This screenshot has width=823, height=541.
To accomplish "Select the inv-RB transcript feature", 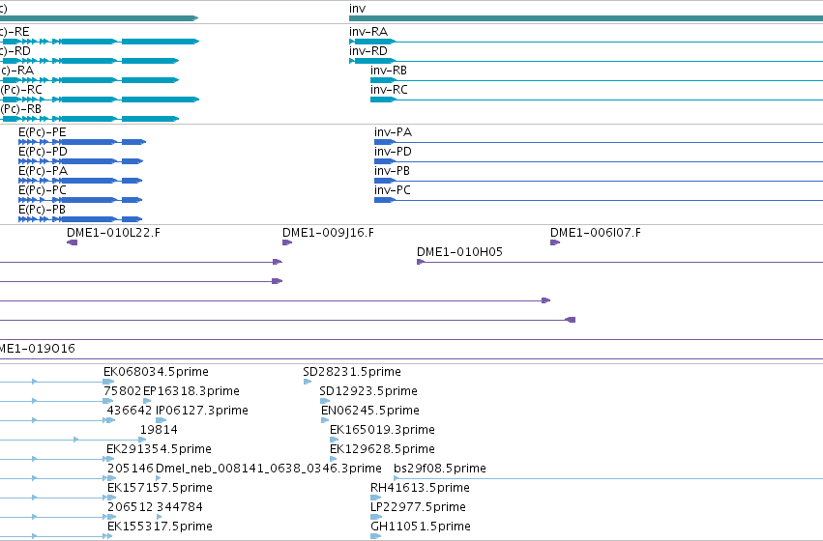I will [597, 80].
